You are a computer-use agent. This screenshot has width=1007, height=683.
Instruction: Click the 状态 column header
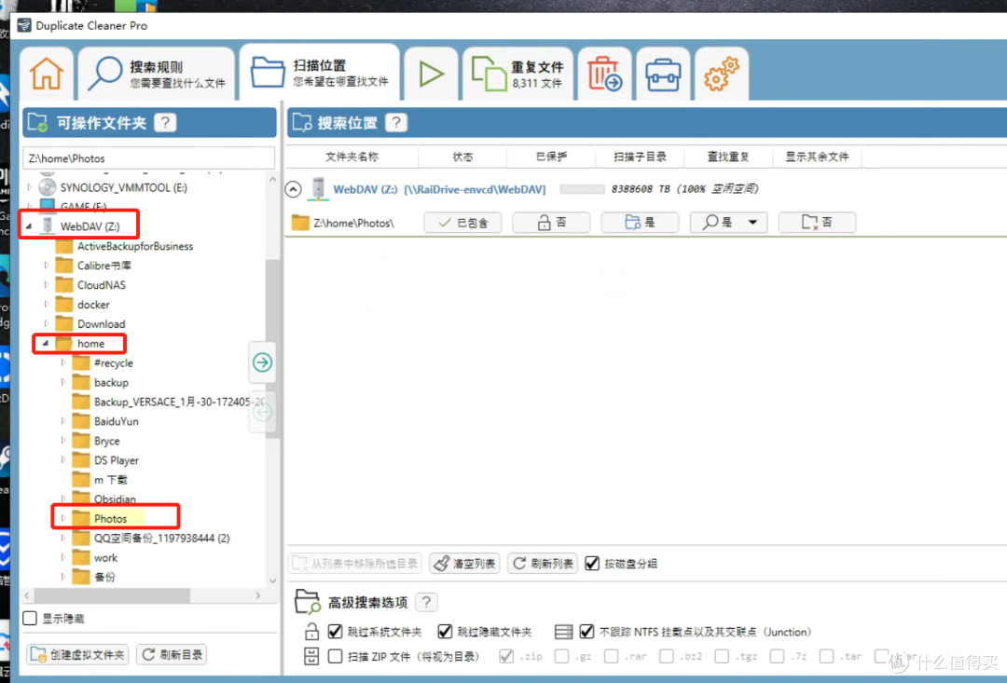coord(462,157)
